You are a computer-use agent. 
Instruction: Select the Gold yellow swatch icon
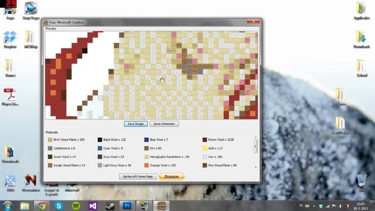click(204, 148)
